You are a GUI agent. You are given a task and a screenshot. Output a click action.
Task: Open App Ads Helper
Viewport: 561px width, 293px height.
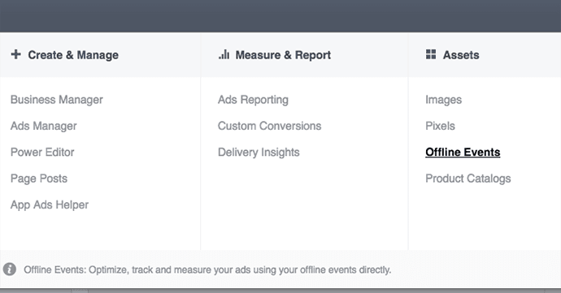(x=50, y=205)
